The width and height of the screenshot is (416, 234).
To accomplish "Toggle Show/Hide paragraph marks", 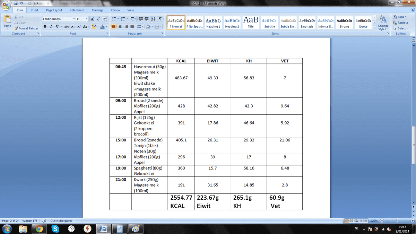I will coord(161,19).
